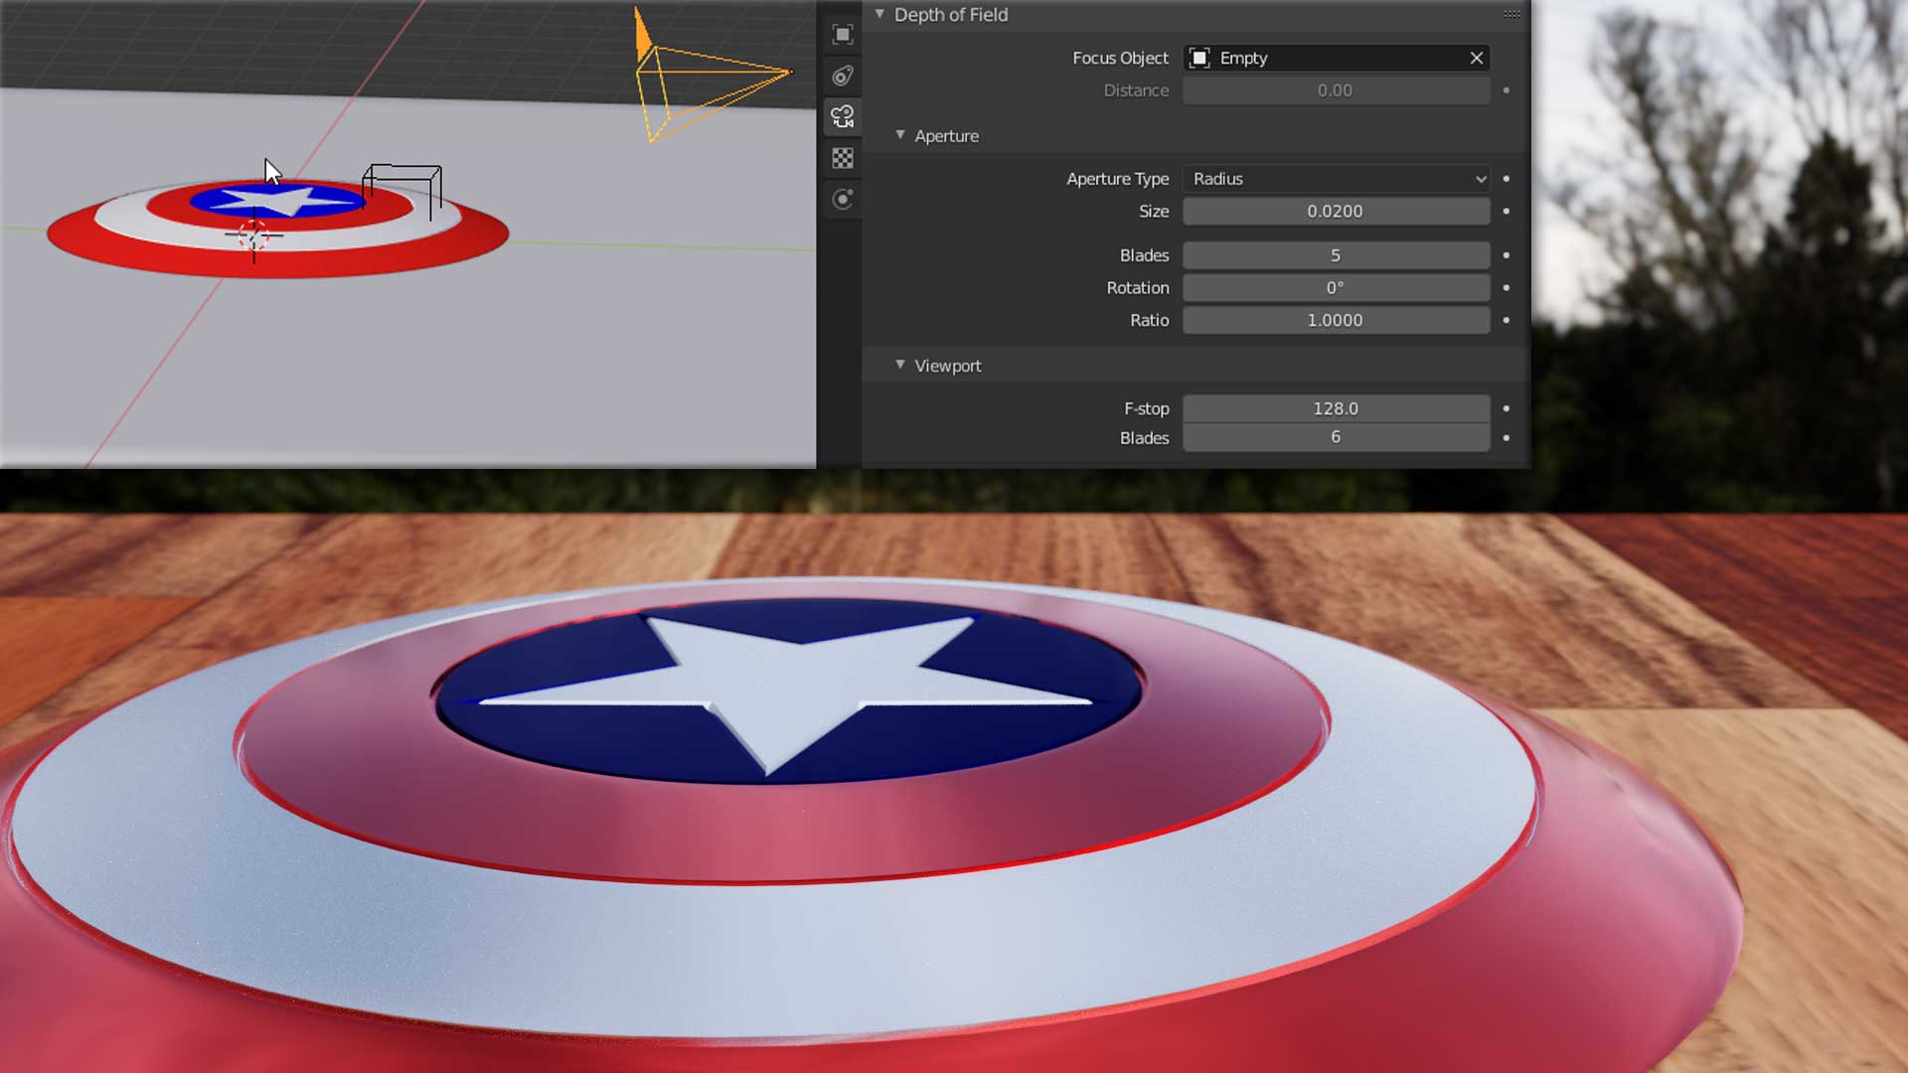Screen dimensions: 1908x1073
Task: Toggle the animate dot beside Rotation
Action: [1507, 288]
